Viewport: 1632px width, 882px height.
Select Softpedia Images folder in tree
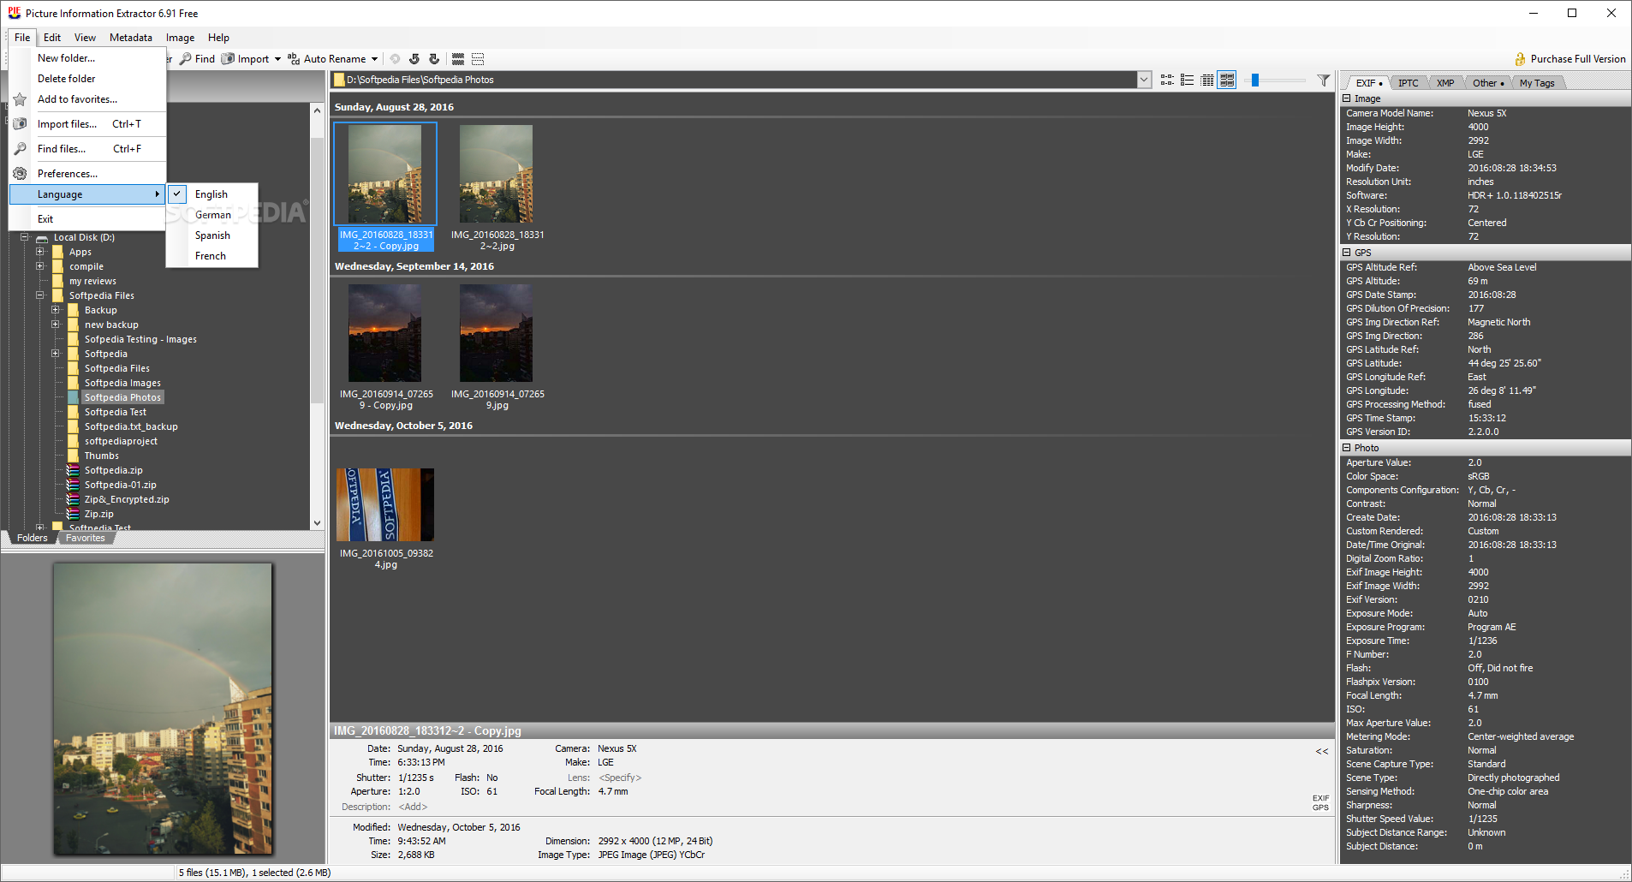click(122, 383)
